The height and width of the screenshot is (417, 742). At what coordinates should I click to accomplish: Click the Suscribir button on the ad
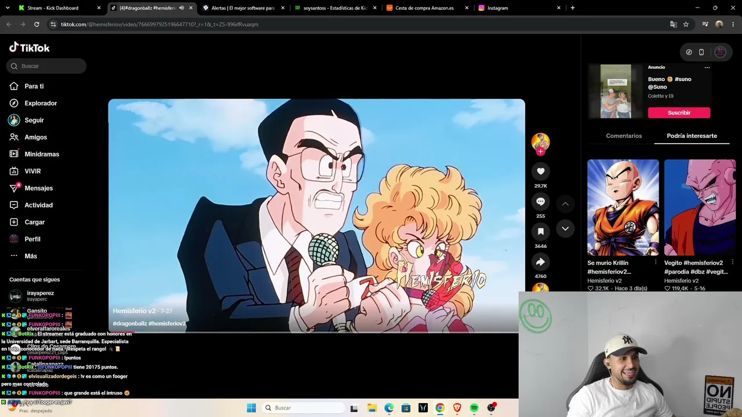coord(679,113)
